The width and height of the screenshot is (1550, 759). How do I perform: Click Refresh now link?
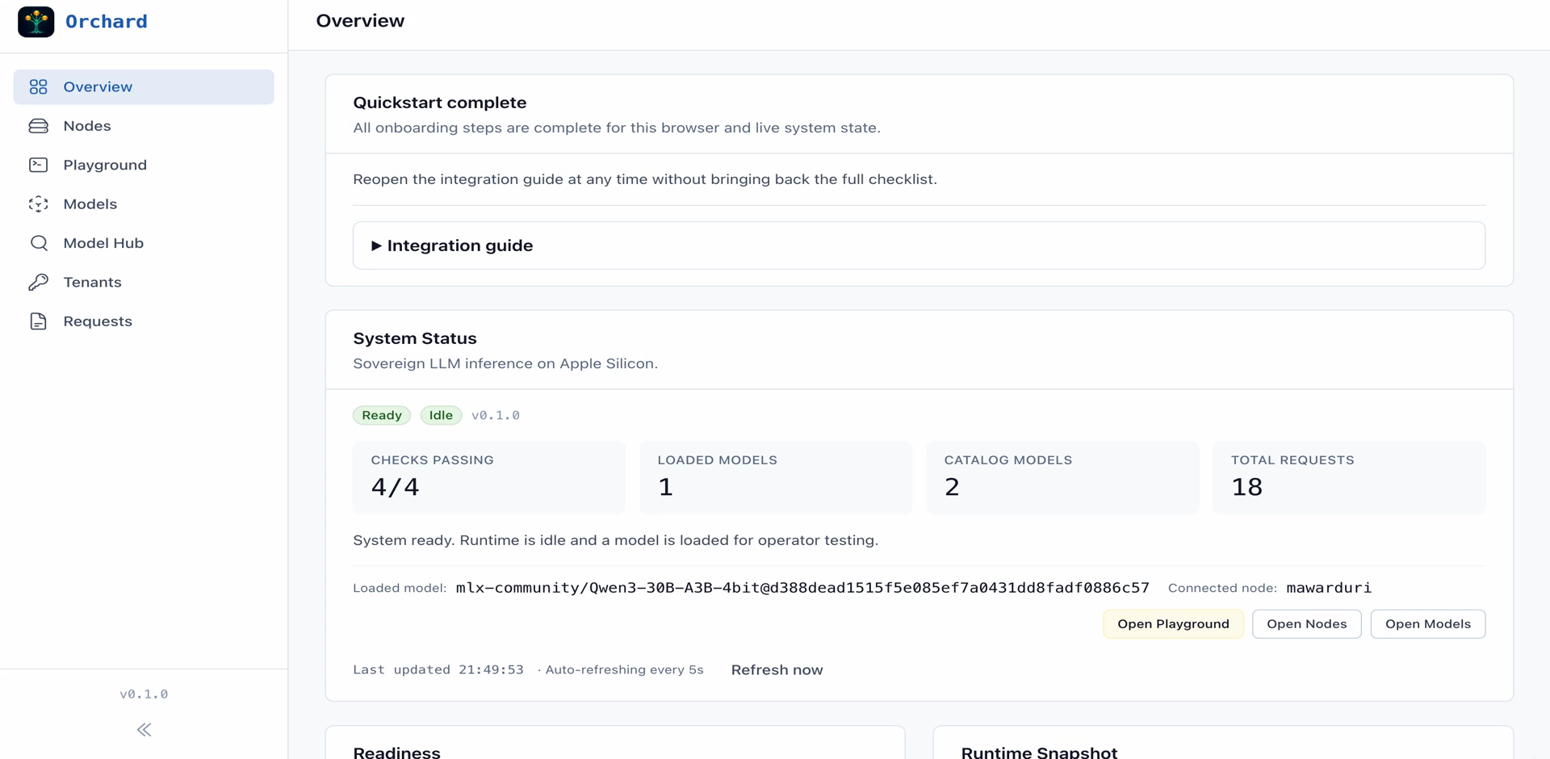tap(777, 670)
